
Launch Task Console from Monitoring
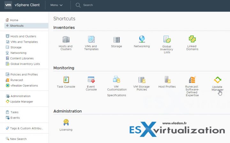(x=66, y=80)
